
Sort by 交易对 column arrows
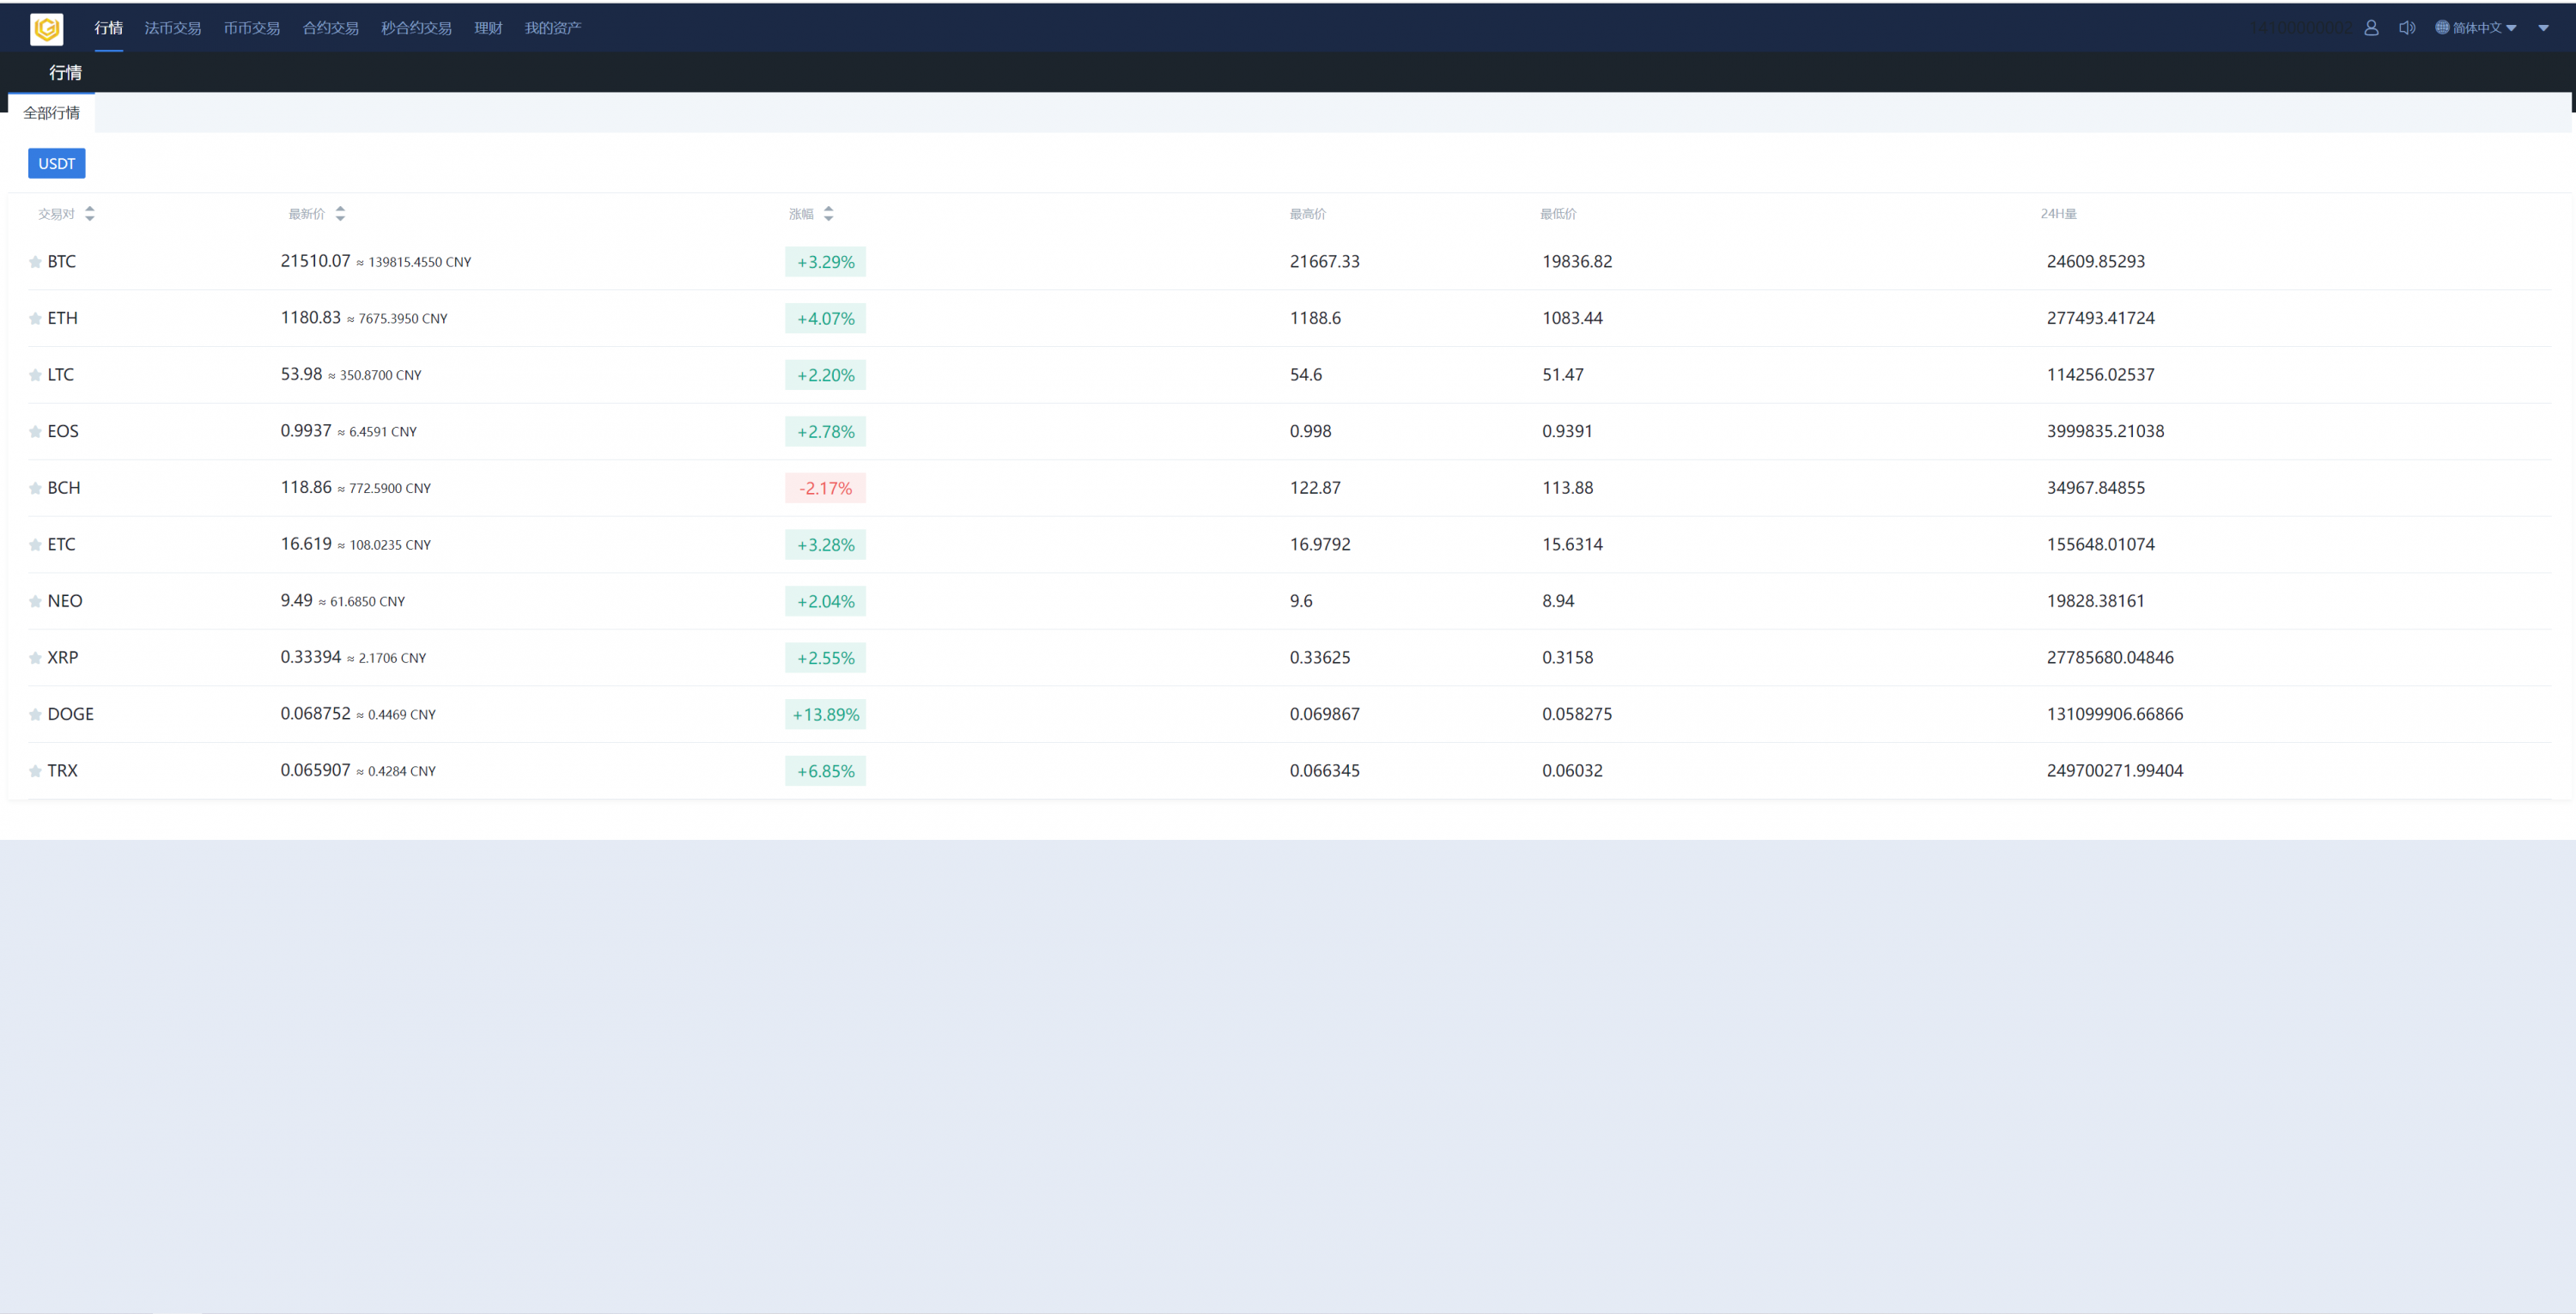click(x=90, y=214)
